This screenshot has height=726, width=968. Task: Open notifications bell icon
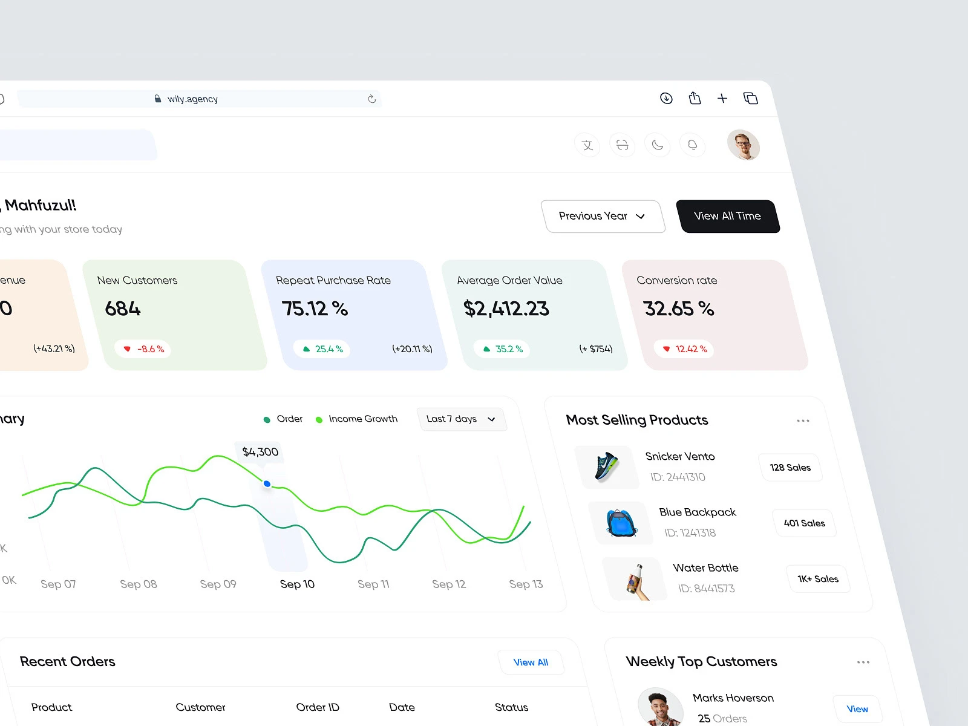(x=692, y=145)
